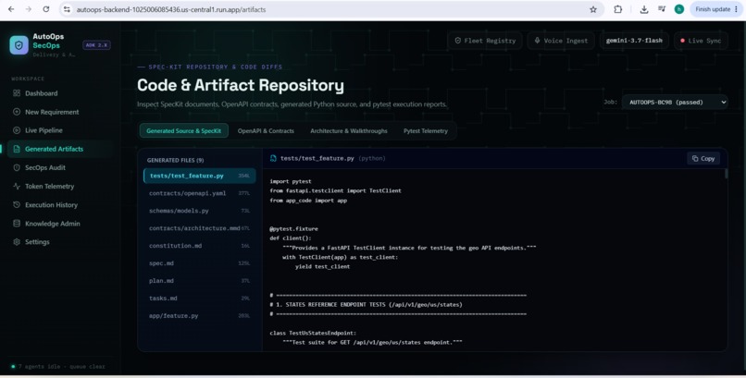This screenshot has width=746, height=378.
Task: Select tests/test_feature.py in file list
Action: [x=199, y=176]
